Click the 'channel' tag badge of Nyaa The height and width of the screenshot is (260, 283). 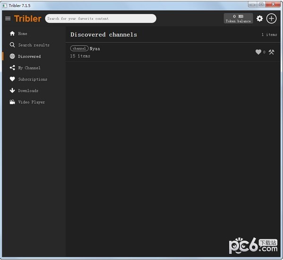pyautogui.click(x=79, y=49)
